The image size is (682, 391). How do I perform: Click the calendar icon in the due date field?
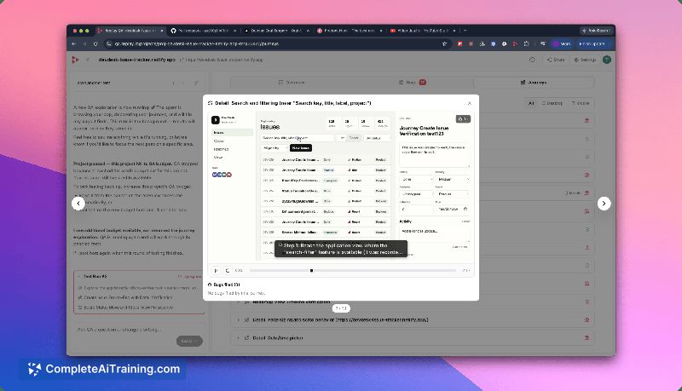465,209
